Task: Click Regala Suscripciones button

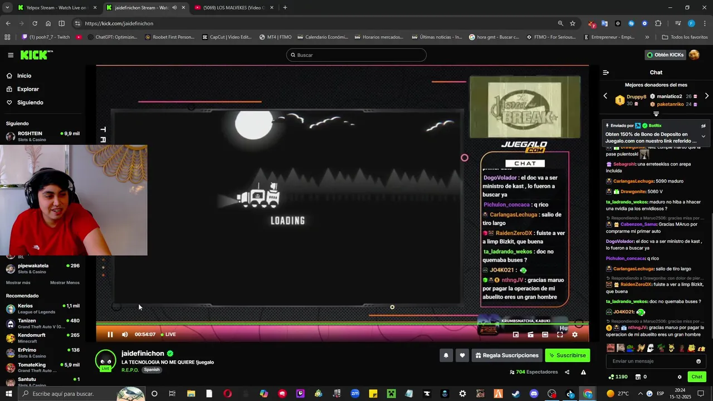Action: tap(507, 355)
